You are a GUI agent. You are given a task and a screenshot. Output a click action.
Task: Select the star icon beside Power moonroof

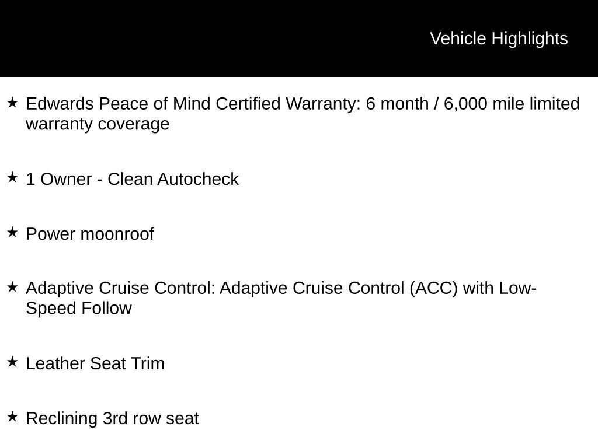click(x=12, y=233)
